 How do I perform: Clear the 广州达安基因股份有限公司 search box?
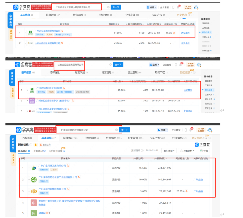click(116, 130)
